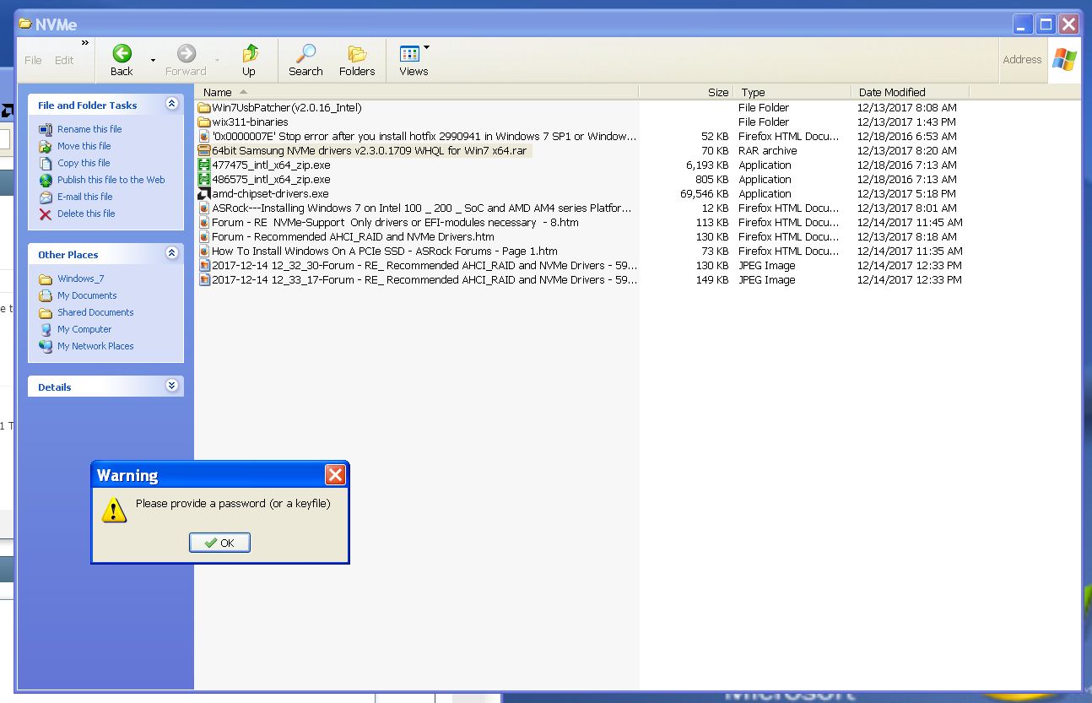Viewport: 1092px width, 703px height.
Task: Select 486575_intl_x64_zip.exe
Action: (x=271, y=179)
